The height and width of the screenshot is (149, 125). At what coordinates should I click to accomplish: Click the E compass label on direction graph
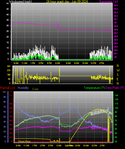[x=117, y=79]
